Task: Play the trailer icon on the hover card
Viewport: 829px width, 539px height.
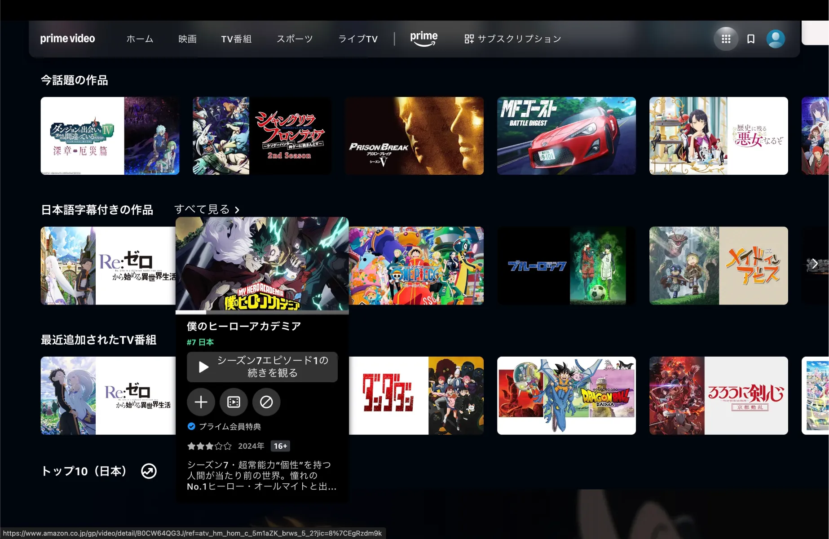Action: click(234, 402)
